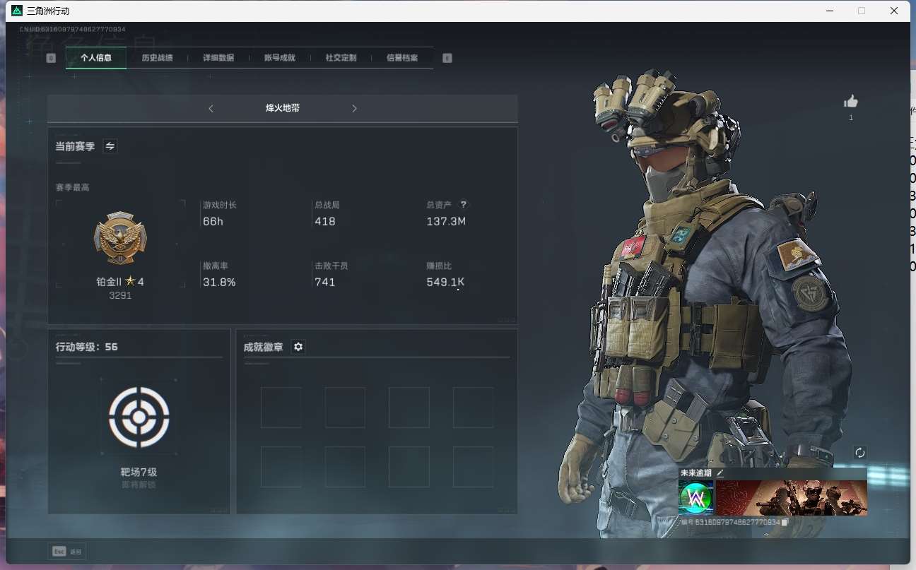
Task: Click the player avatar thumbnail
Action: (x=695, y=498)
